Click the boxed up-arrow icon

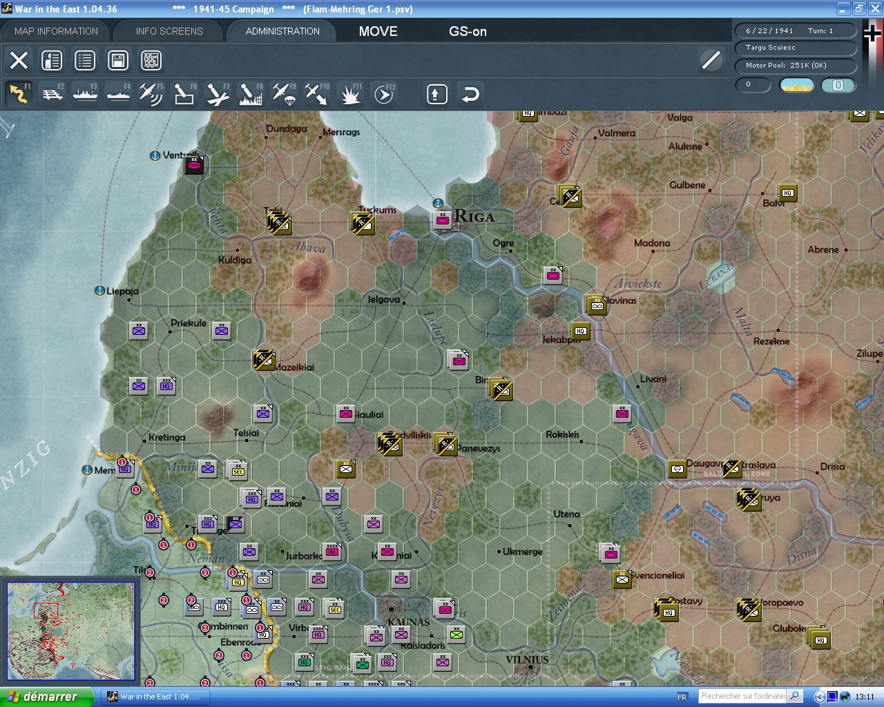click(436, 94)
